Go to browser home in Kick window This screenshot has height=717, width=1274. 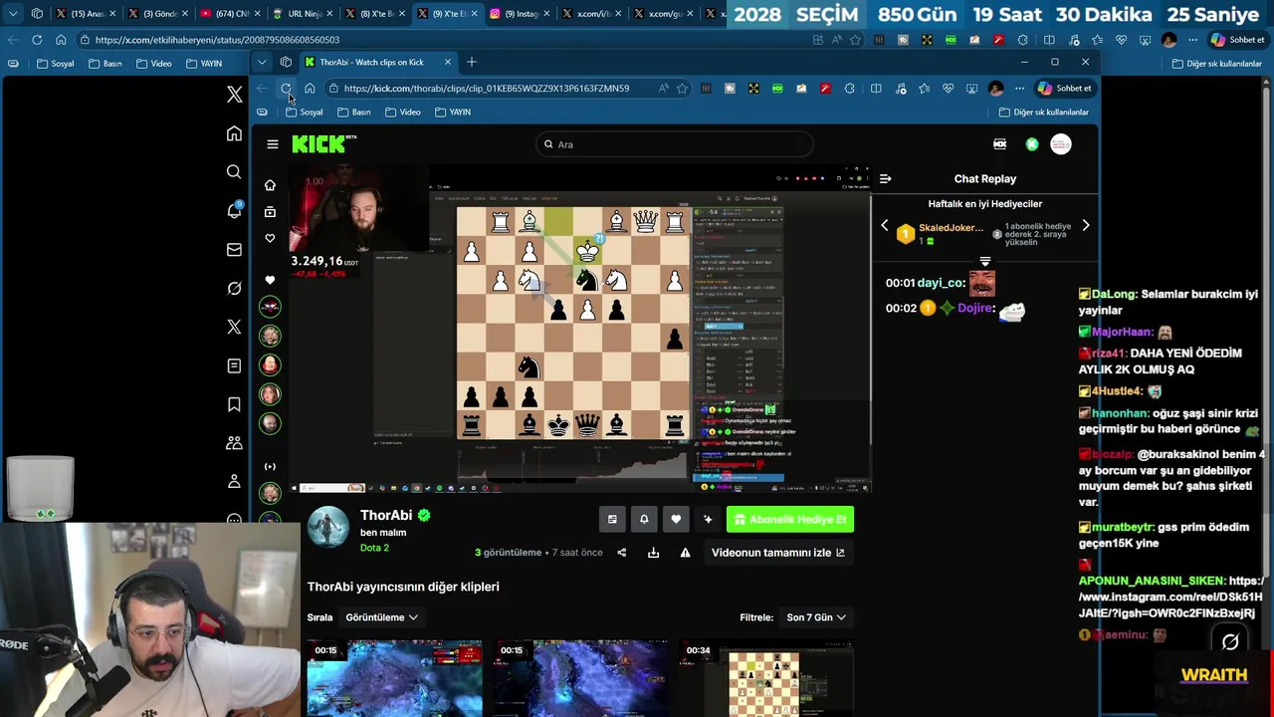coord(310,89)
